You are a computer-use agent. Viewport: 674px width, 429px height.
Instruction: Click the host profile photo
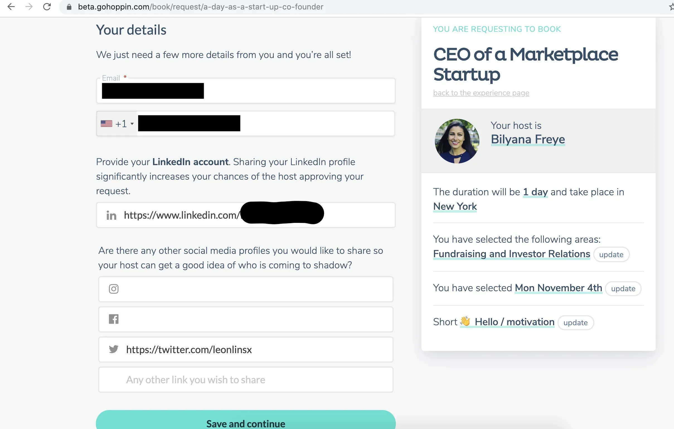coord(457,141)
